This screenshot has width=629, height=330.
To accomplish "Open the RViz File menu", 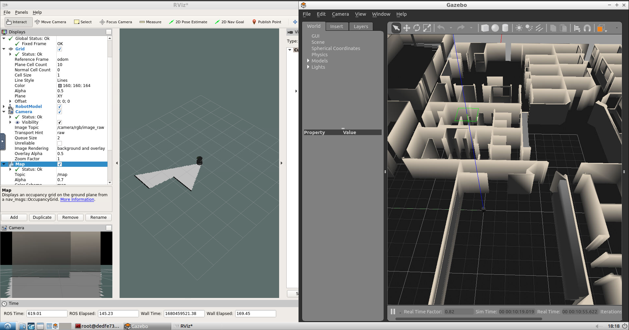I will point(7,12).
